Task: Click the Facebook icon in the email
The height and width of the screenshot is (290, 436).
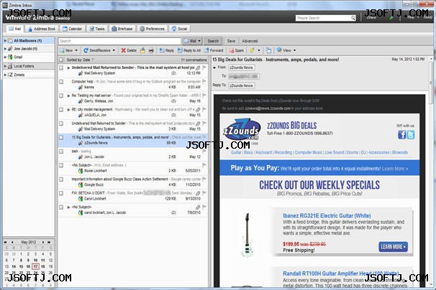Action: [401, 135]
